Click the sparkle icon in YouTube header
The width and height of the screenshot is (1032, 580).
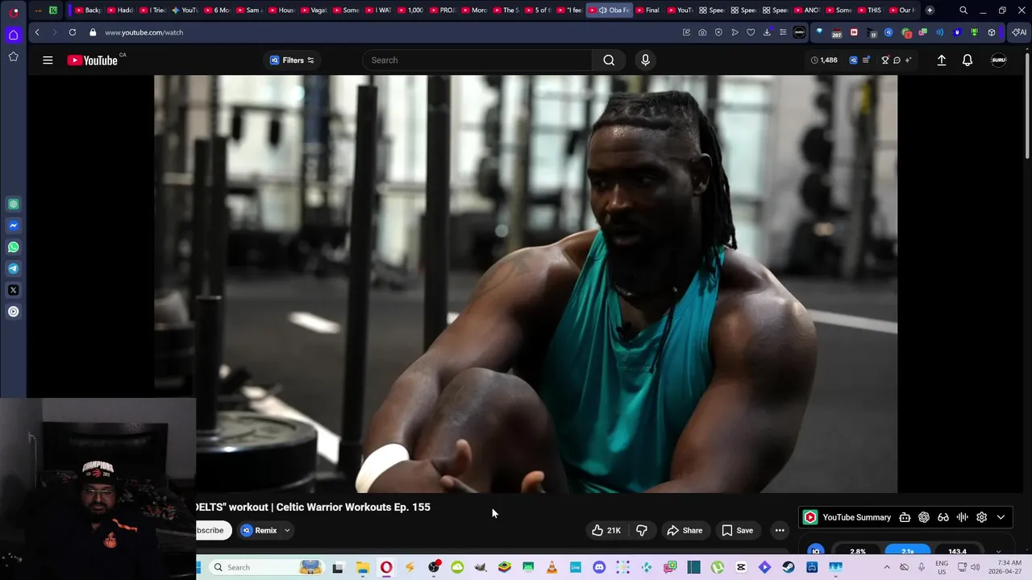pyautogui.click(x=908, y=60)
